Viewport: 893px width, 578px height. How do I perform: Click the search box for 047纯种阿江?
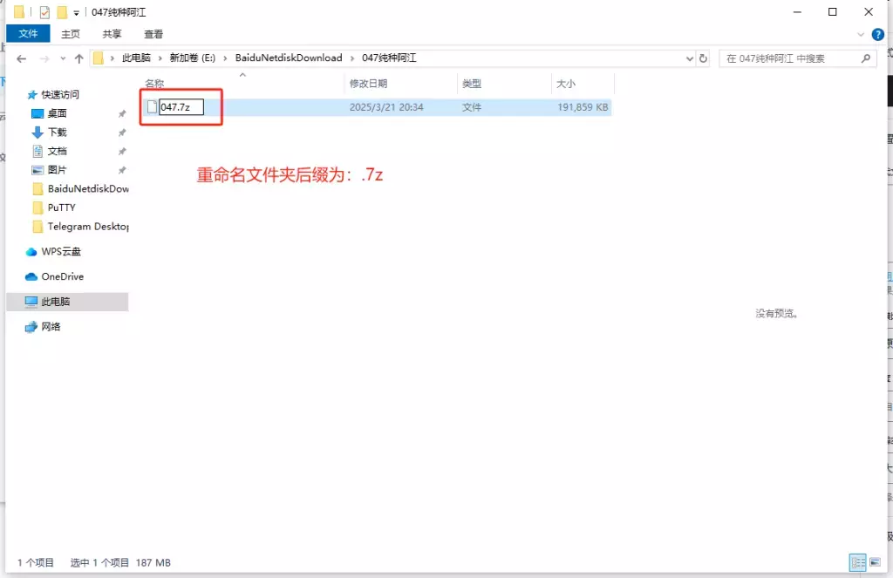click(794, 58)
